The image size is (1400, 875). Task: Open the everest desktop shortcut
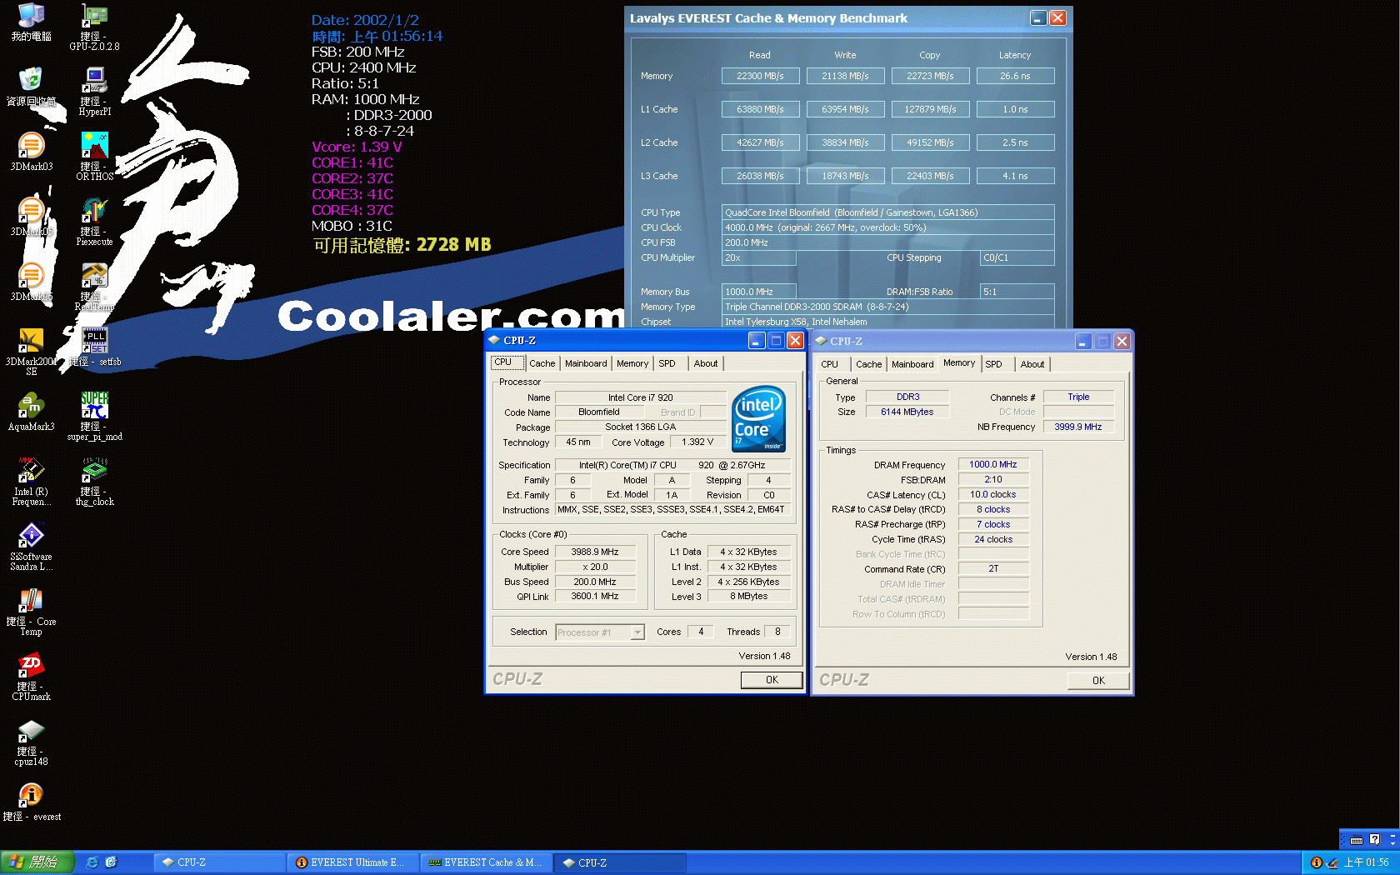coord(31,802)
